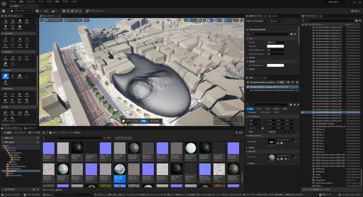Enable the アクタ filter in Details
Image resolution: width=363 pixels, height=197 pixels.
point(259,109)
